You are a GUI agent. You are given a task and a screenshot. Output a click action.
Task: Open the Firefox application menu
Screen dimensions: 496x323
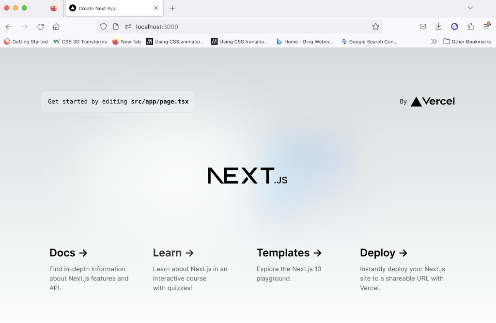pos(486,26)
